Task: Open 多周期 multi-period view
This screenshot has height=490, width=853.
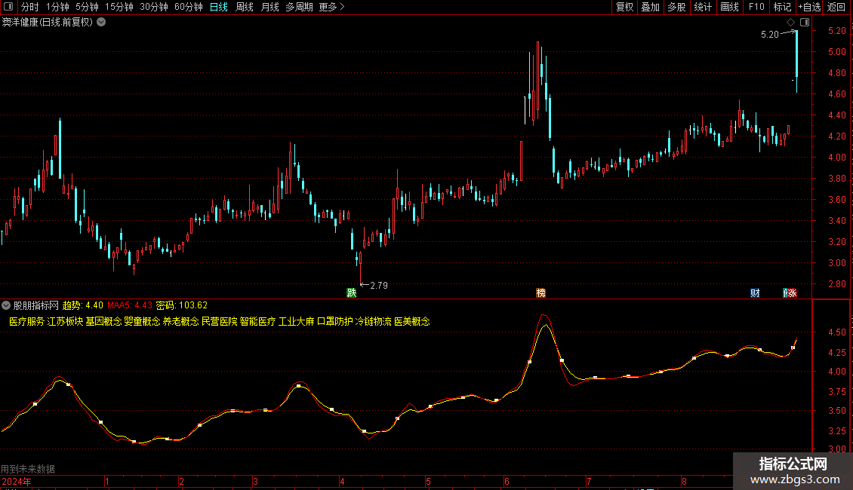Action: (x=299, y=7)
